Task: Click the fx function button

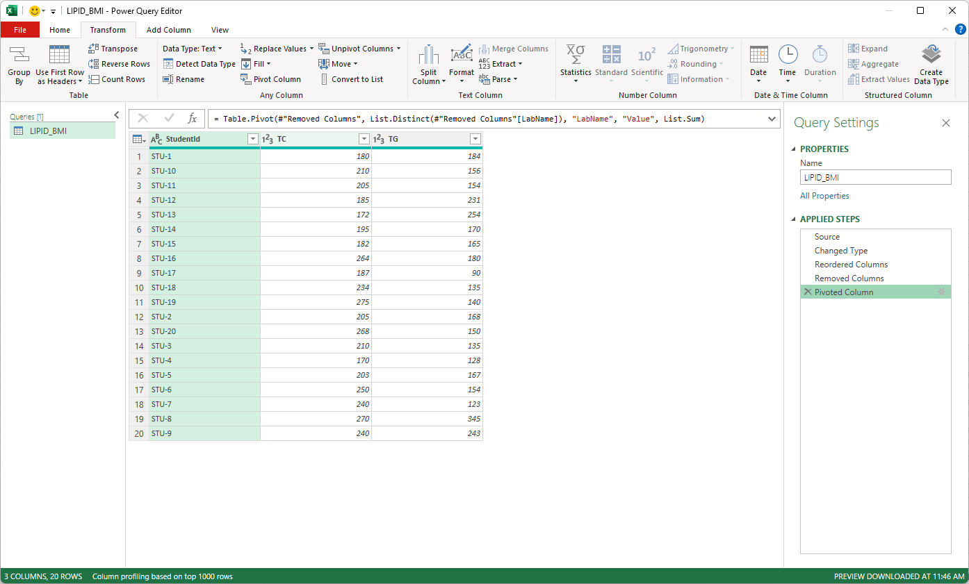Action: (193, 119)
